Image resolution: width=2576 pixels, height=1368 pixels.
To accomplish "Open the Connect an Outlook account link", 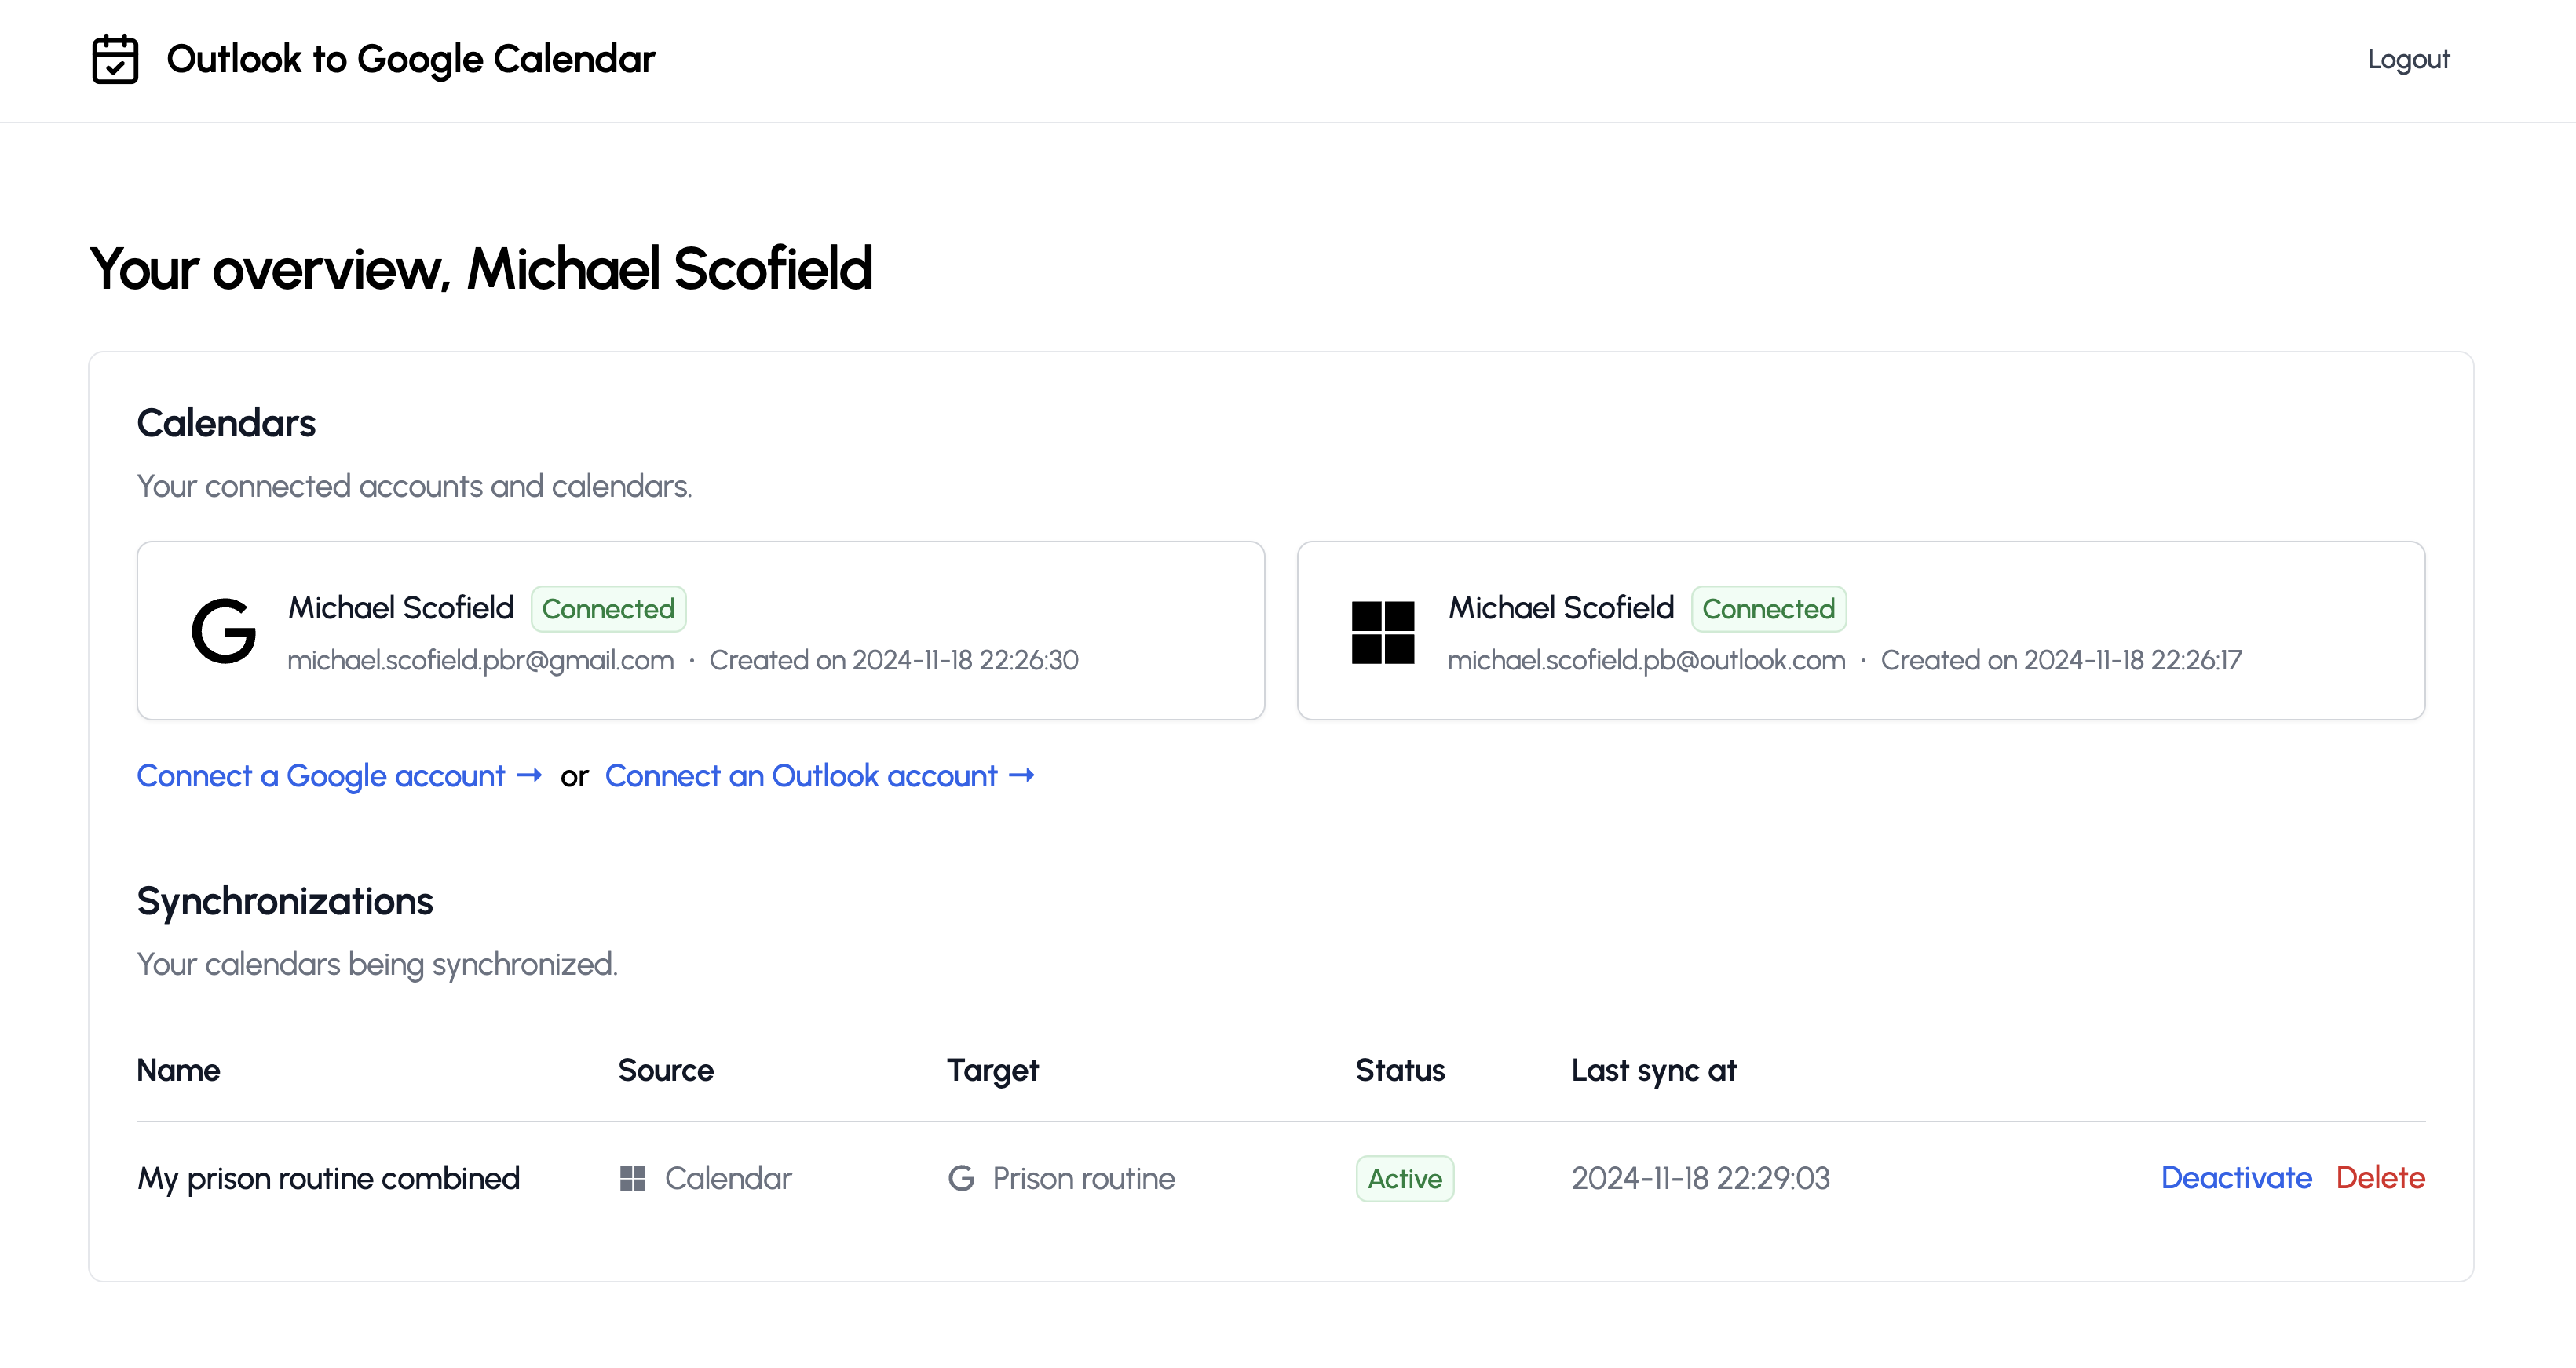I will 820,776.
